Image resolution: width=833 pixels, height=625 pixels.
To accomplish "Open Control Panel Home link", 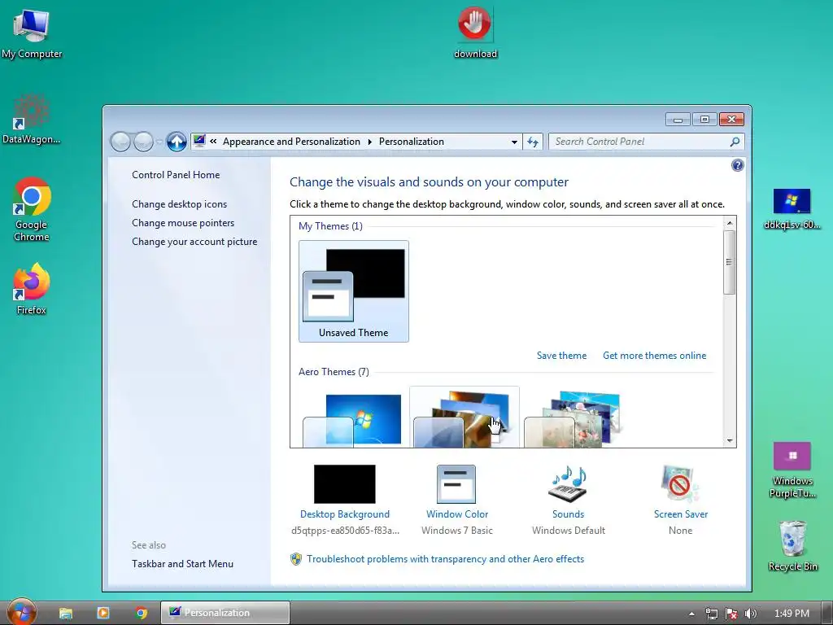I will coord(176,175).
